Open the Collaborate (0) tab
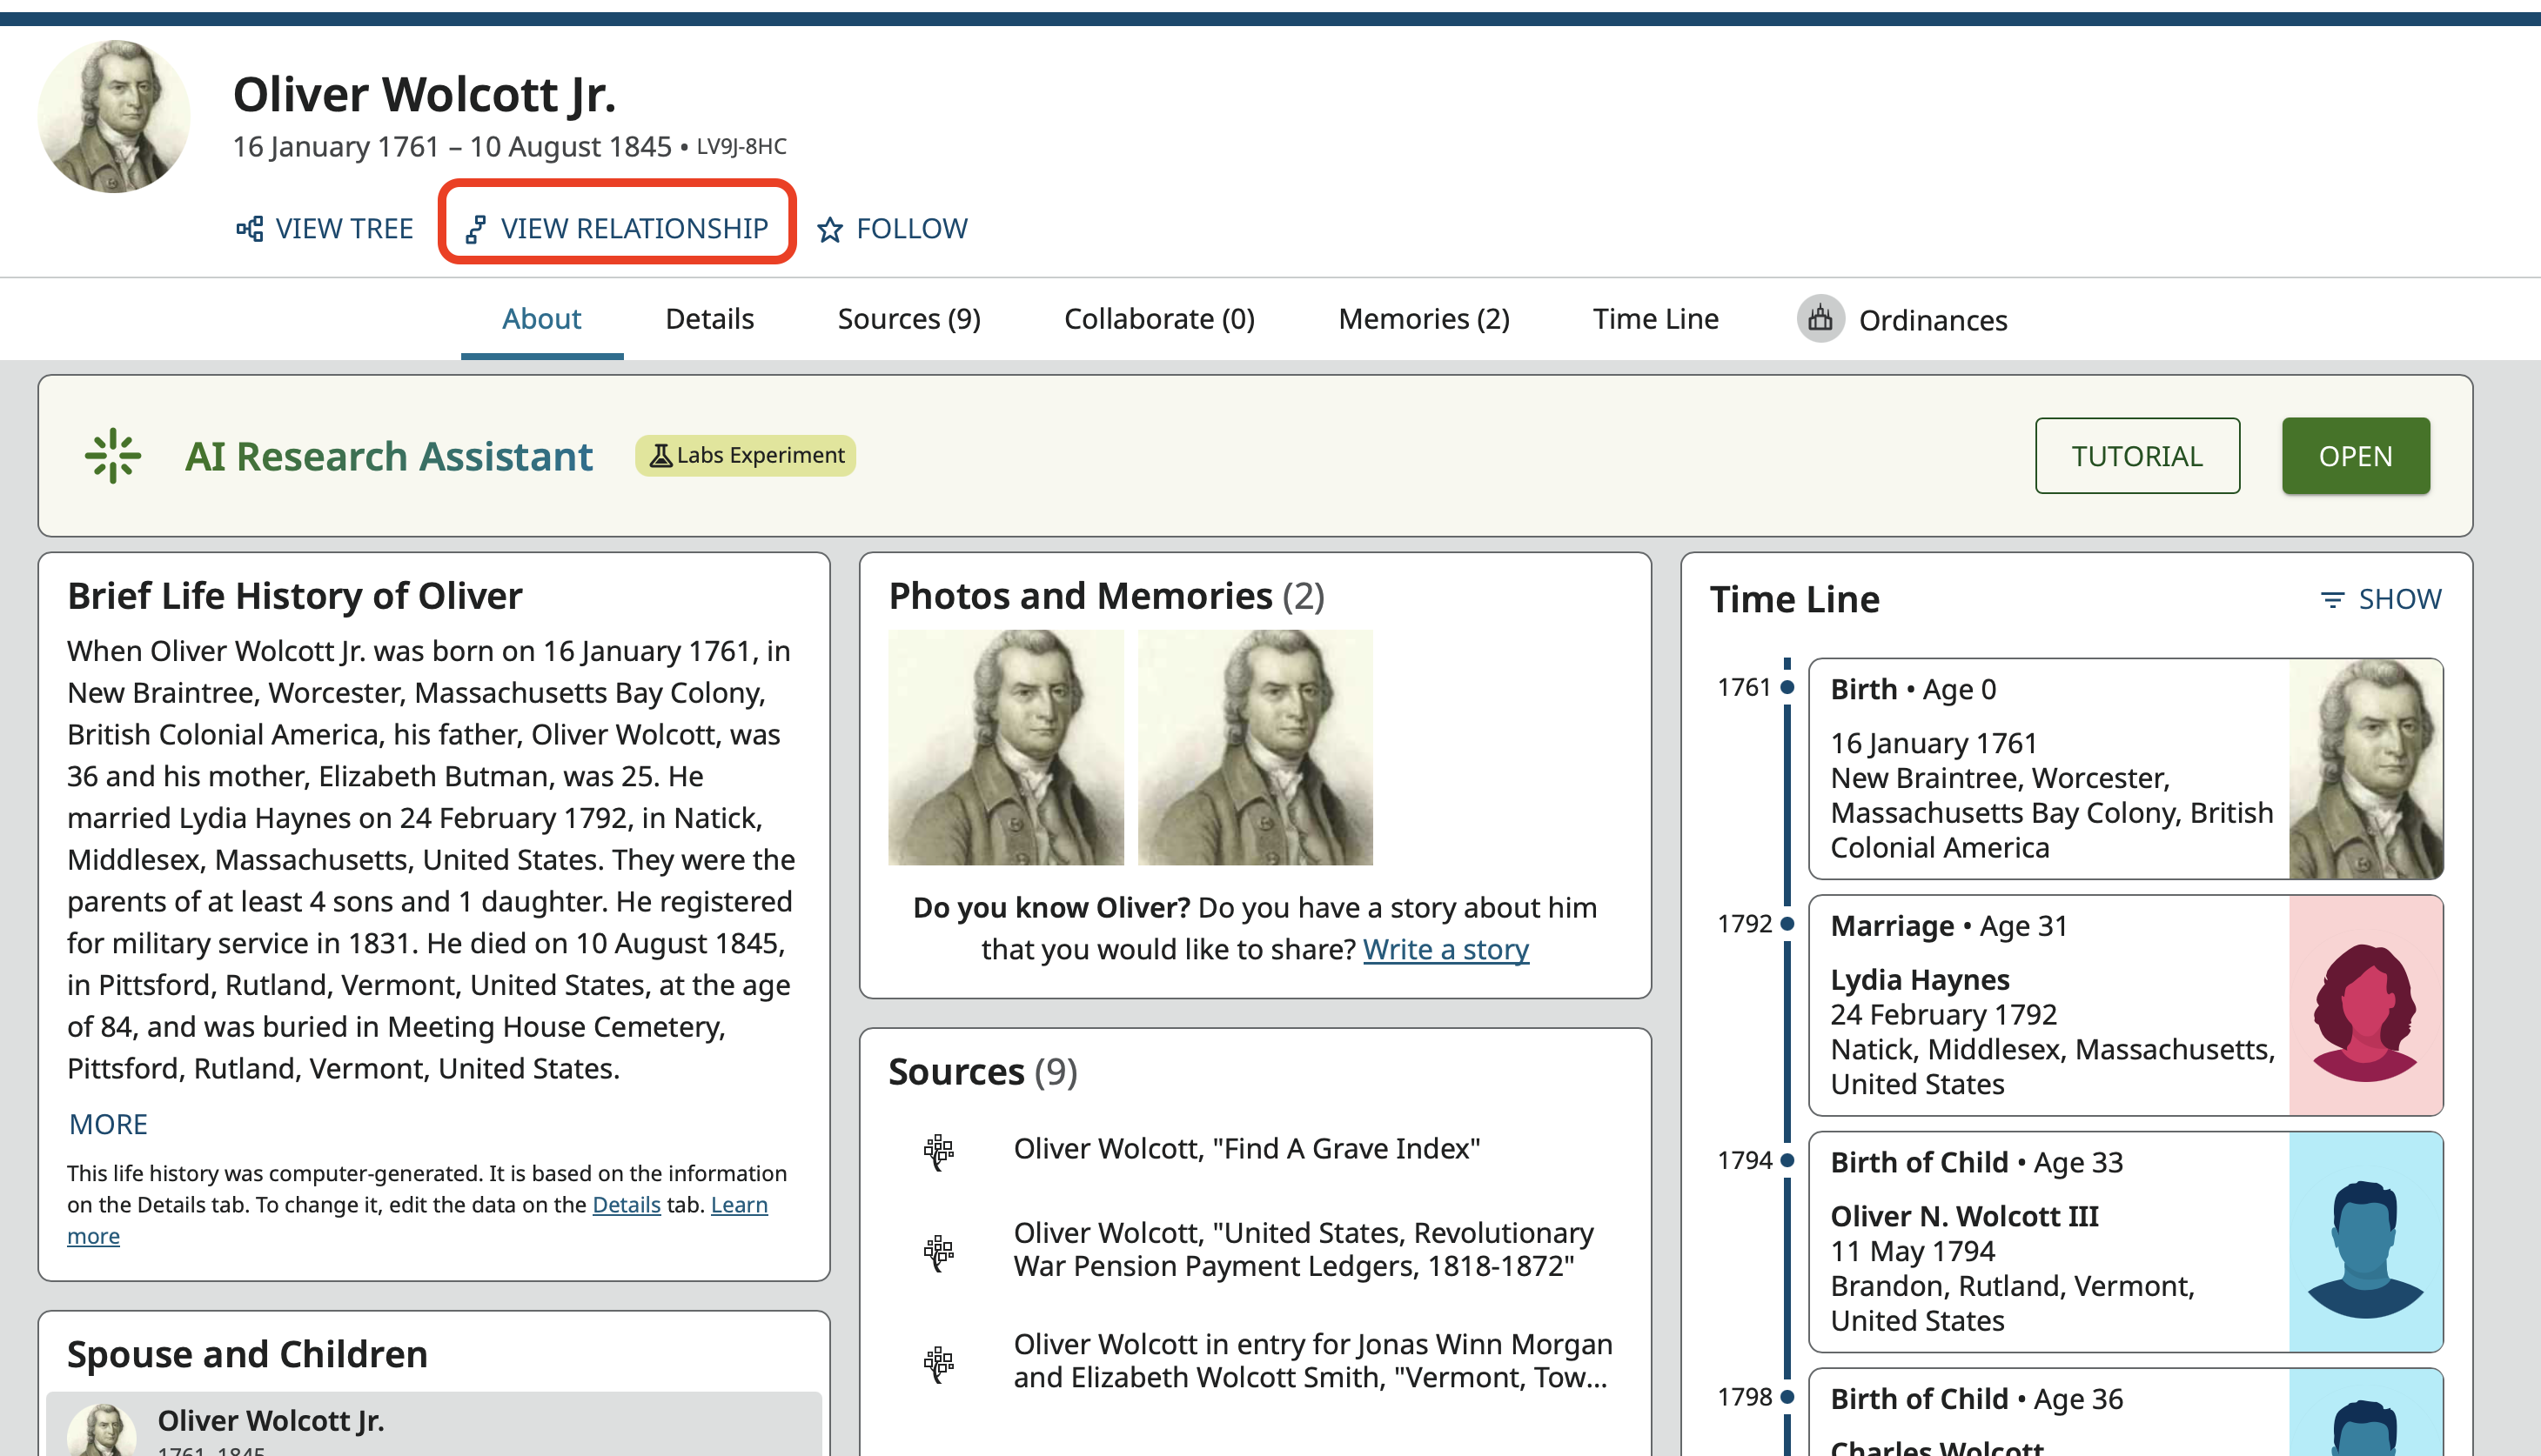The image size is (2541, 1456). point(1158,319)
